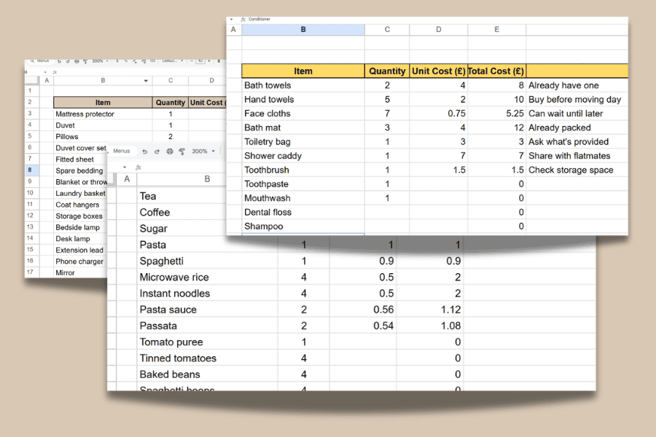
Task: Select 'Tinned tomatoes' cell in food sheet
Action: pos(207,358)
